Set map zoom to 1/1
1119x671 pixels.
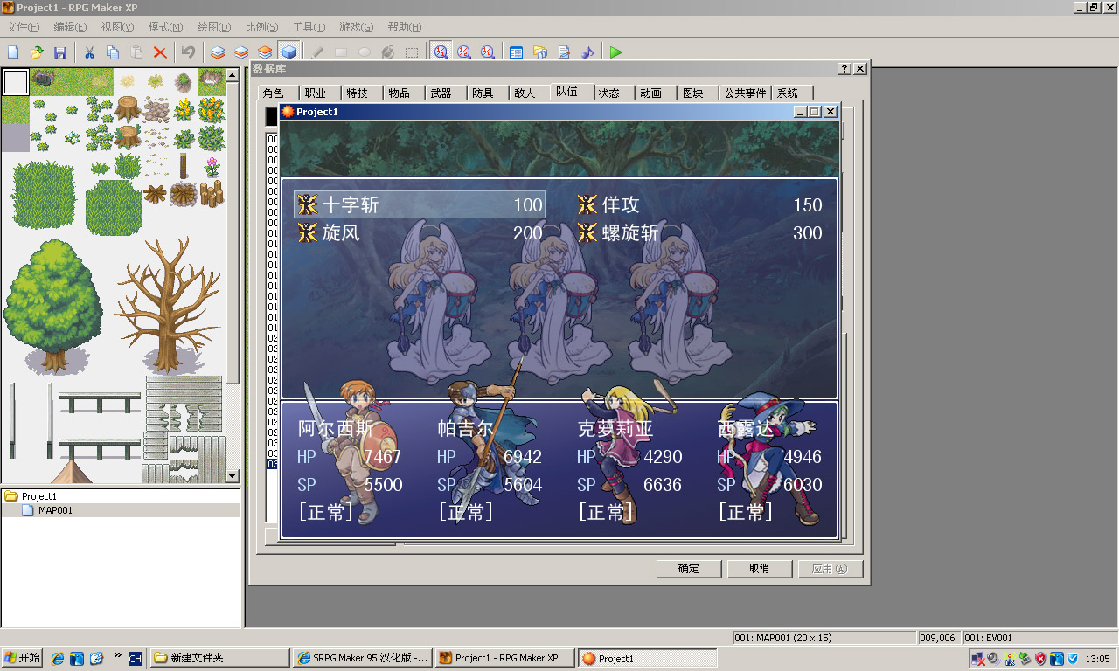click(x=441, y=52)
